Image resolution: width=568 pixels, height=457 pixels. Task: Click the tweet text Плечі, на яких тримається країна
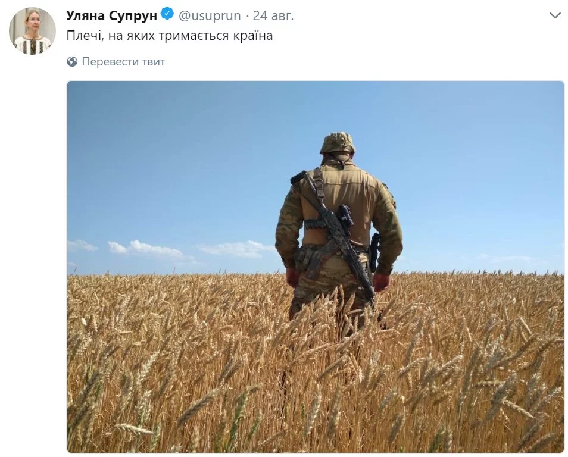tap(170, 36)
